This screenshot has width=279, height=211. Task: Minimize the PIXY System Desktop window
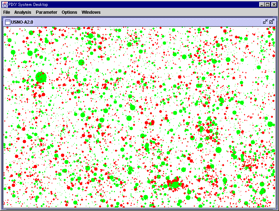tap(261, 5)
